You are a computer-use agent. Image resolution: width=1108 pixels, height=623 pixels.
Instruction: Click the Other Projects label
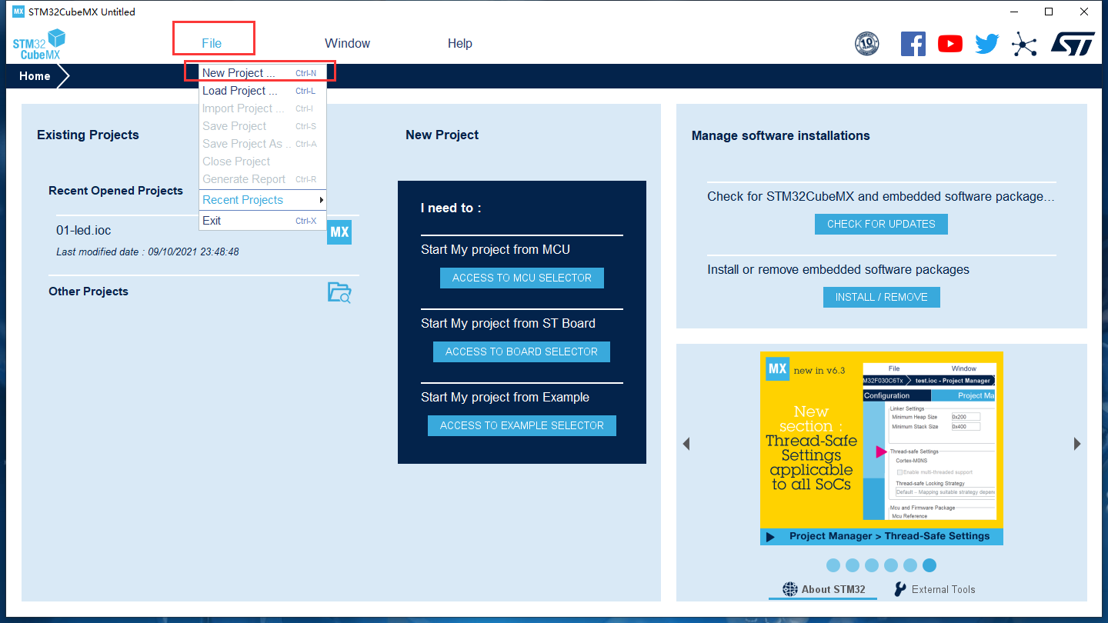[88, 292]
